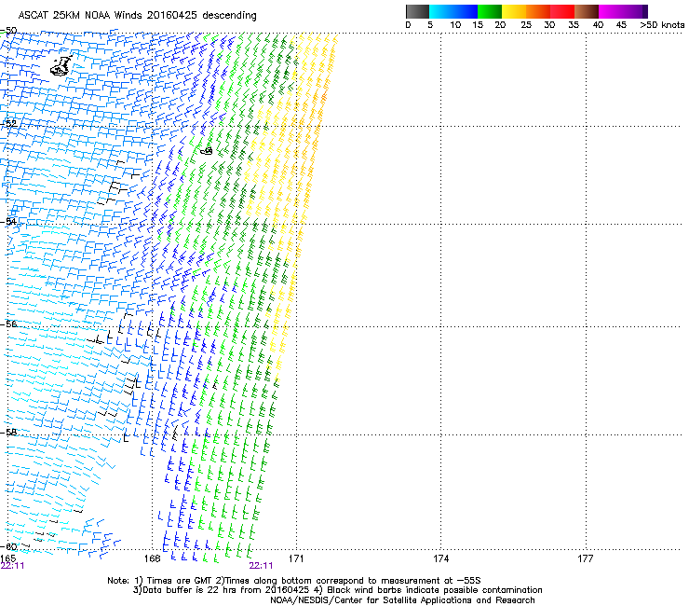
Task: Click the purple 22:11 time stamp near 171
Action: pos(261,566)
